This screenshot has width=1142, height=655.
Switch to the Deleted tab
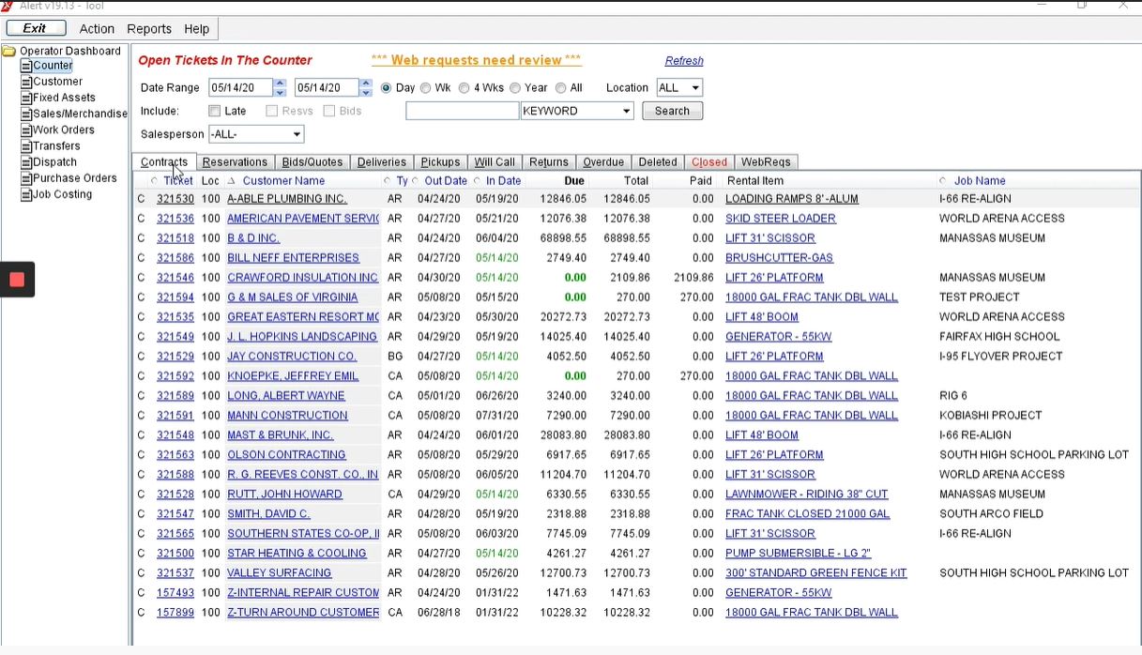pyautogui.click(x=658, y=162)
